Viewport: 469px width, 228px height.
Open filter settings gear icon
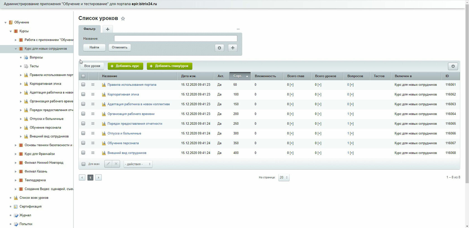tap(219, 48)
